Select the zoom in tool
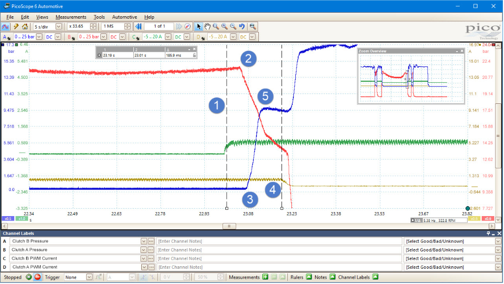 point(224,27)
